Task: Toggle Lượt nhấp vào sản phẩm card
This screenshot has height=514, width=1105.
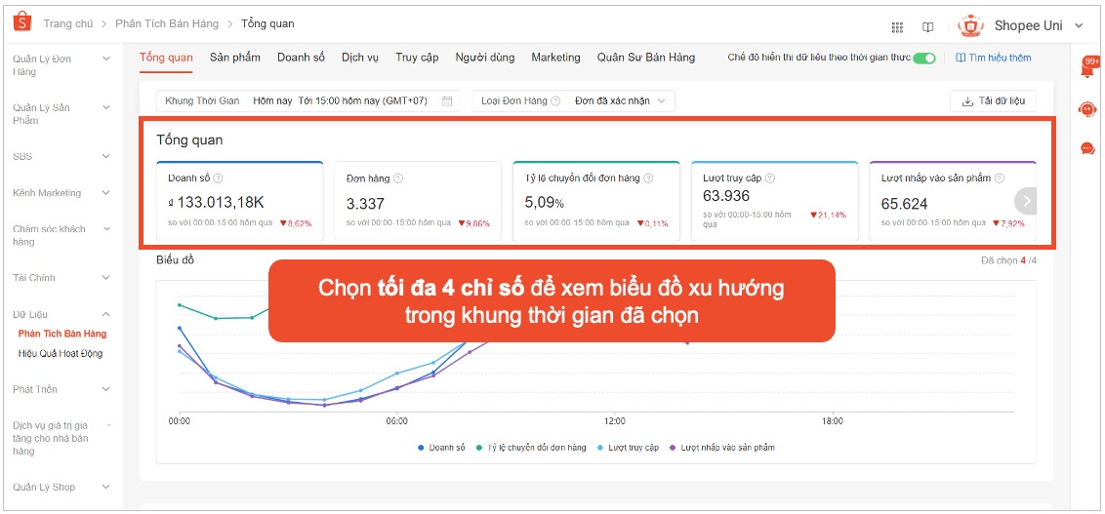Action: tap(953, 201)
